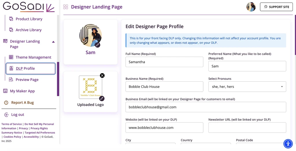Open the user avatar in top bar
Screen dimensions: 296x151
(251, 7)
